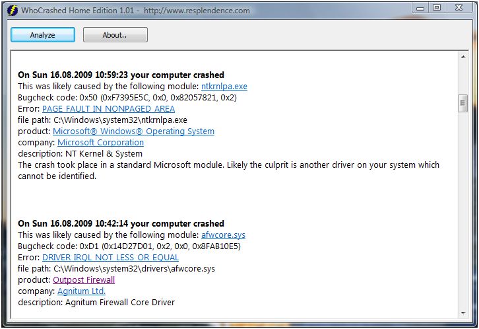Close the WhoCrashed window
Screen dimensions: 479x329
[x=459, y=8]
